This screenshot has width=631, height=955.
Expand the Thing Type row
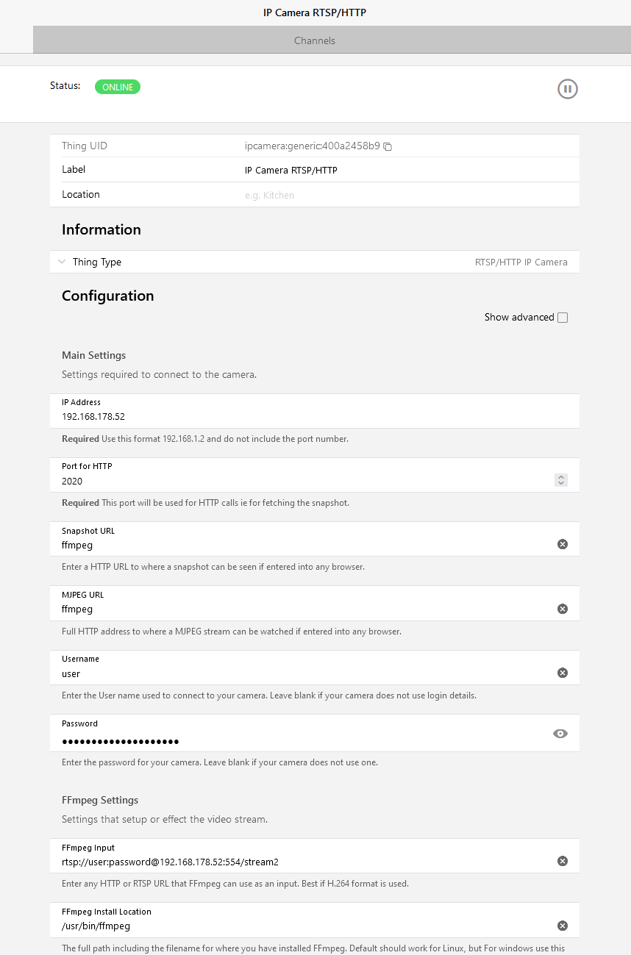[62, 262]
